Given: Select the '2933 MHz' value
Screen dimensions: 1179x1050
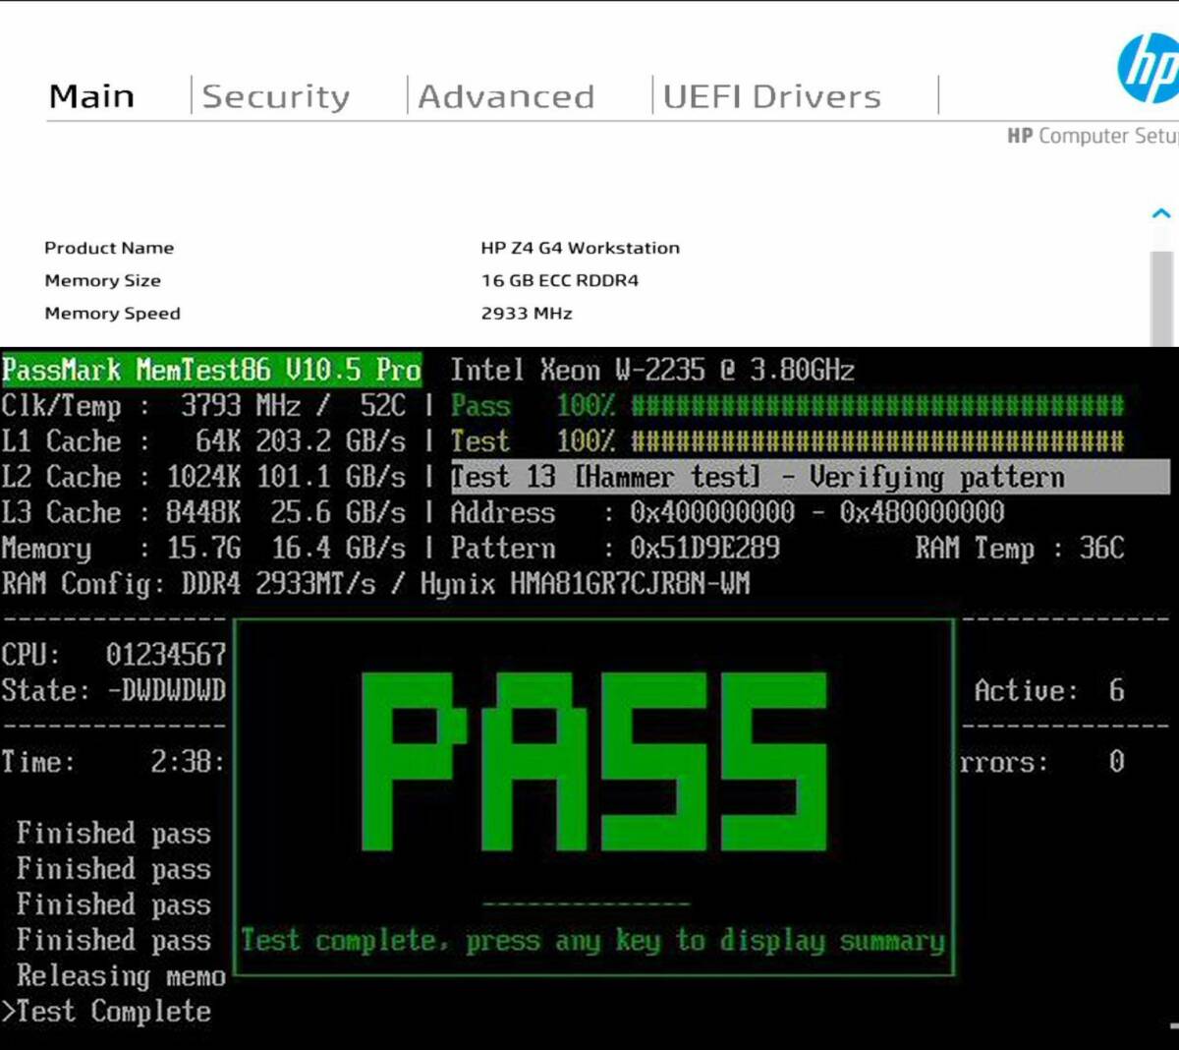Looking at the screenshot, I should (527, 314).
